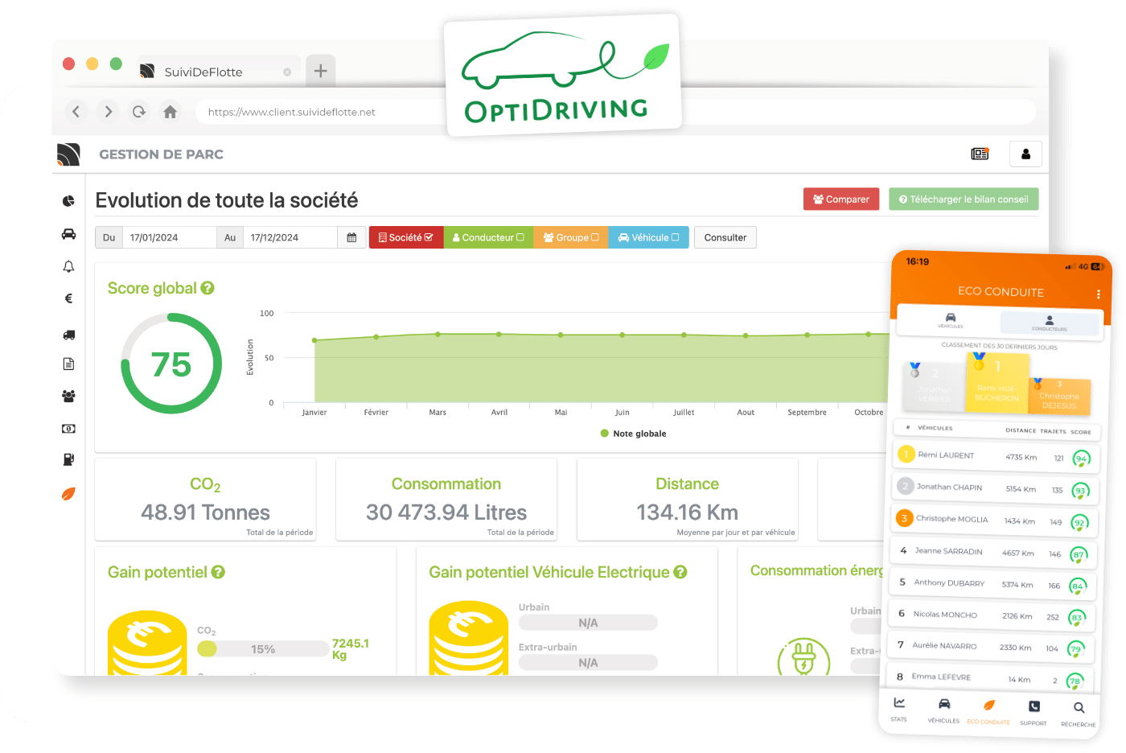Open alerts via the bell icon
This screenshot has width=1126, height=753.
[68, 265]
